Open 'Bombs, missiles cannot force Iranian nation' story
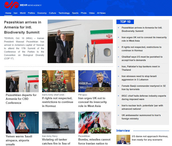 pos(94,142)
